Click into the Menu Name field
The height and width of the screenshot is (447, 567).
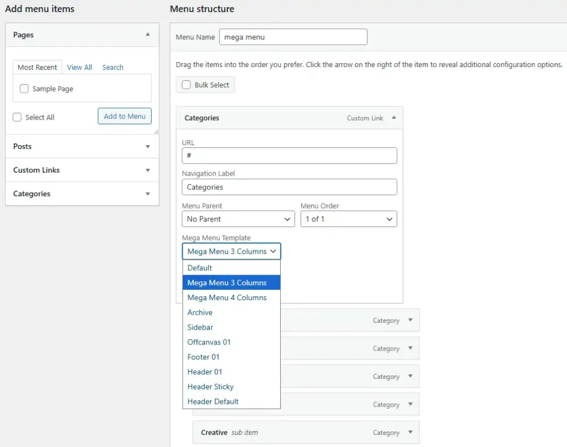coord(293,37)
